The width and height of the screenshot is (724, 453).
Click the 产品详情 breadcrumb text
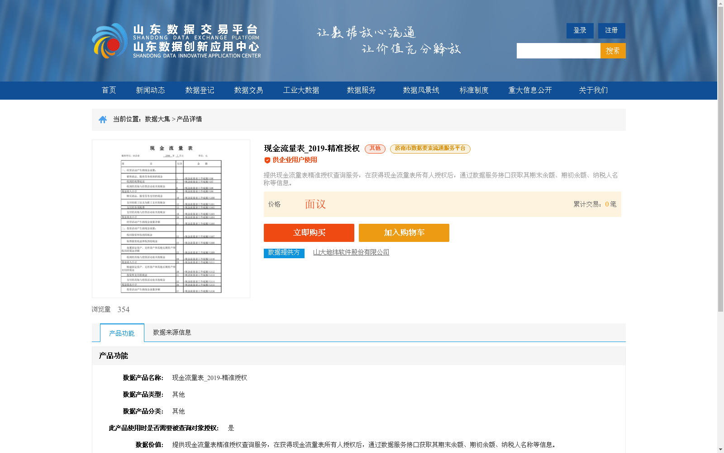(190, 119)
